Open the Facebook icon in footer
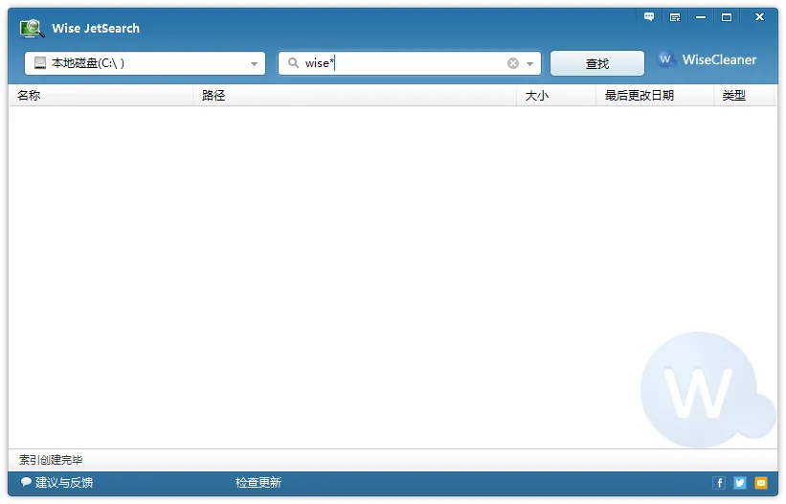 coord(719,483)
